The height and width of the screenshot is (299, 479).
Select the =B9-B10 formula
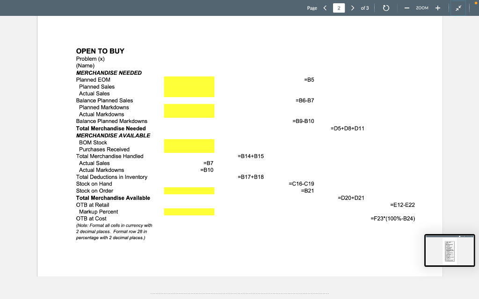(x=303, y=121)
